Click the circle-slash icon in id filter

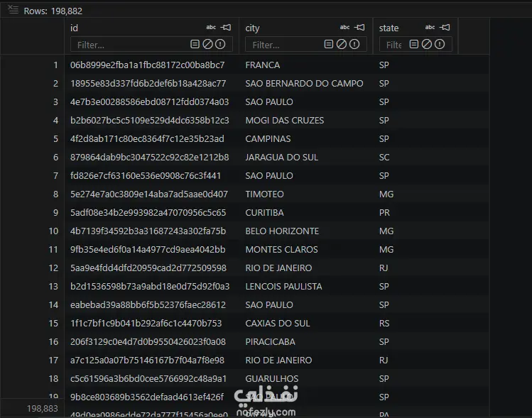pyautogui.click(x=207, y=44)
